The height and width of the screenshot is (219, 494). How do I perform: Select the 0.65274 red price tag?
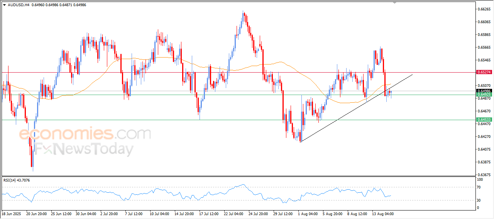(484, 72)
